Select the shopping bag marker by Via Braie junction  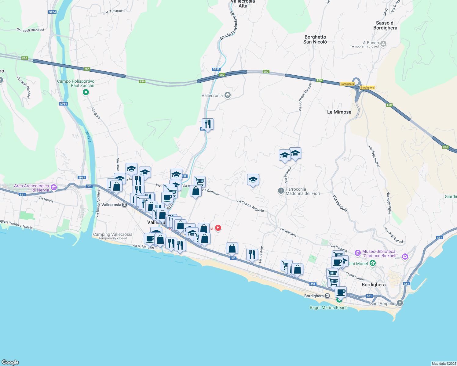(x=116, y=187)
